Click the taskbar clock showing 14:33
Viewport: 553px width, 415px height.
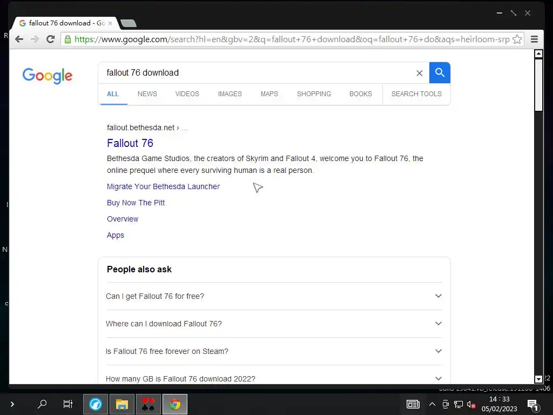pyautogui.click(x=499, y=404)
